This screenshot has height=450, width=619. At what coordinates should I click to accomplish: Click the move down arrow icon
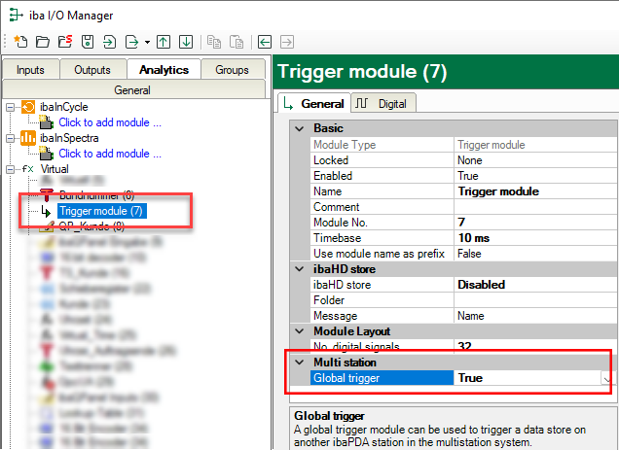(x=185, y=42)
